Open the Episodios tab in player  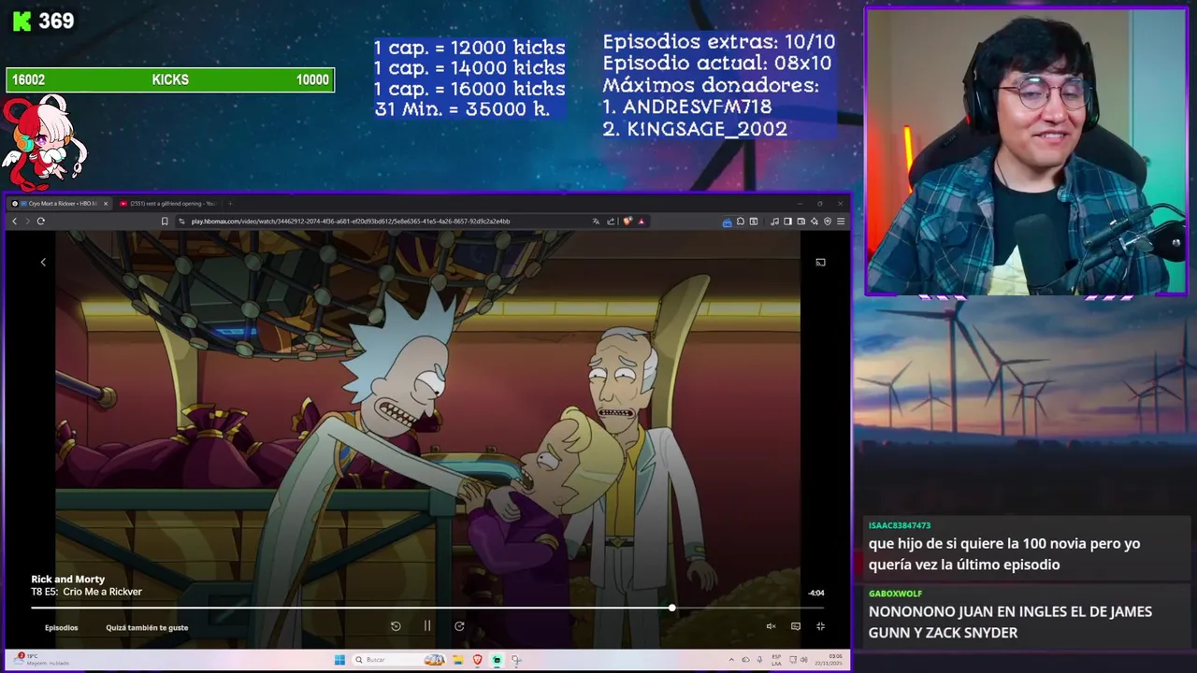pos(62,627)
